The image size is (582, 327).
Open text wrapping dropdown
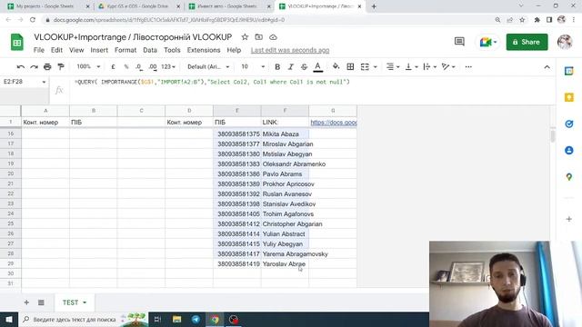(x=430, y=66)
